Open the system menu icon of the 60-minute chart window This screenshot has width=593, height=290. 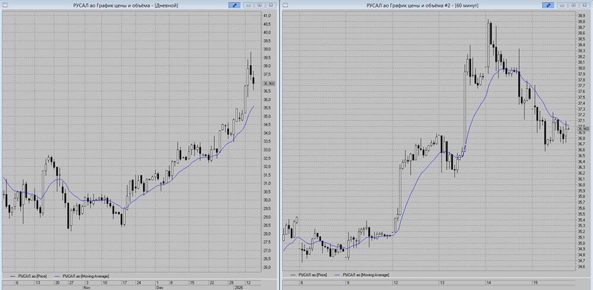tap(285, 5)
